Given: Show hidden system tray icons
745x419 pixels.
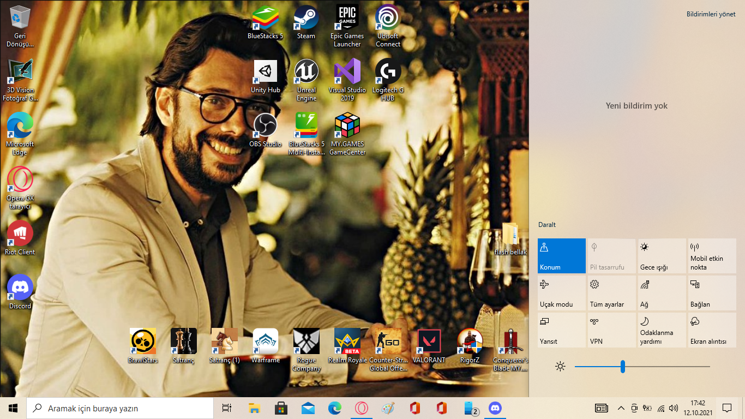Looking at the screenshot, I should tap(621, 408).
